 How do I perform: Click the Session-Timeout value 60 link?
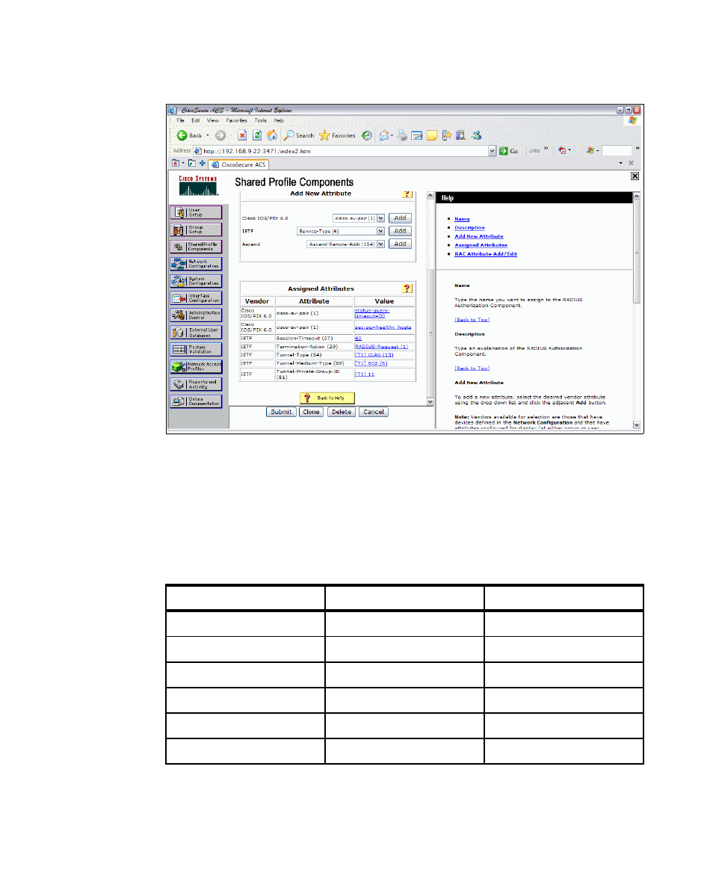click(x=358, y=338)
